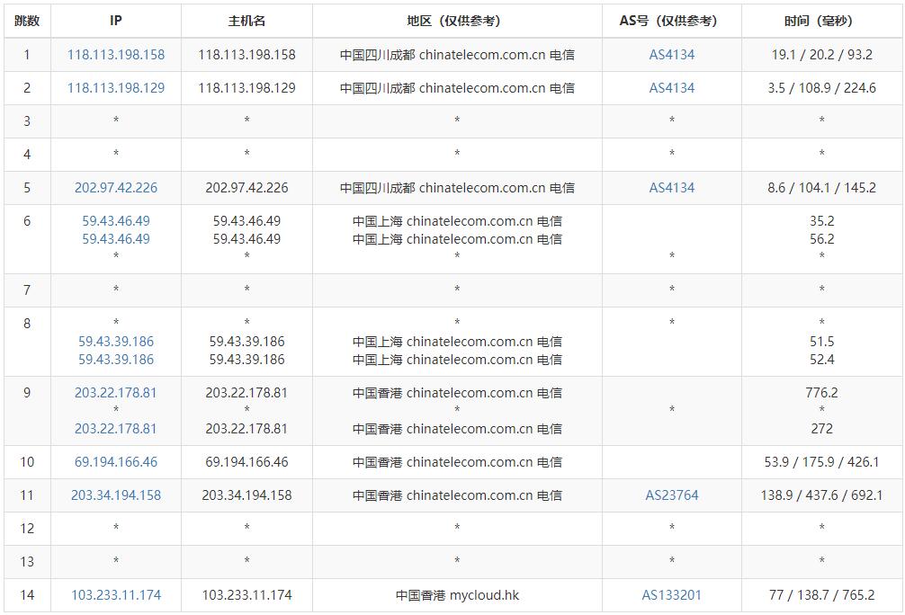
Task: Click the AS号（仅供参考） column header
Action: tap(672, 21)
